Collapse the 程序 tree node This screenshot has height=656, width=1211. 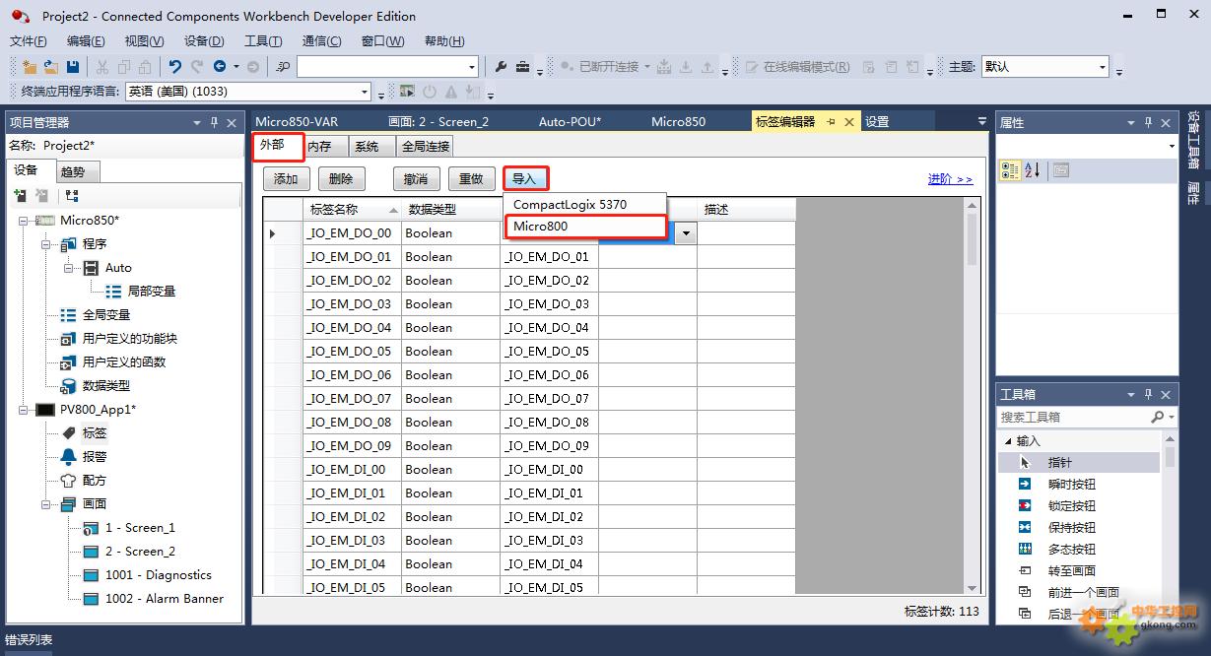click(47, 244)
